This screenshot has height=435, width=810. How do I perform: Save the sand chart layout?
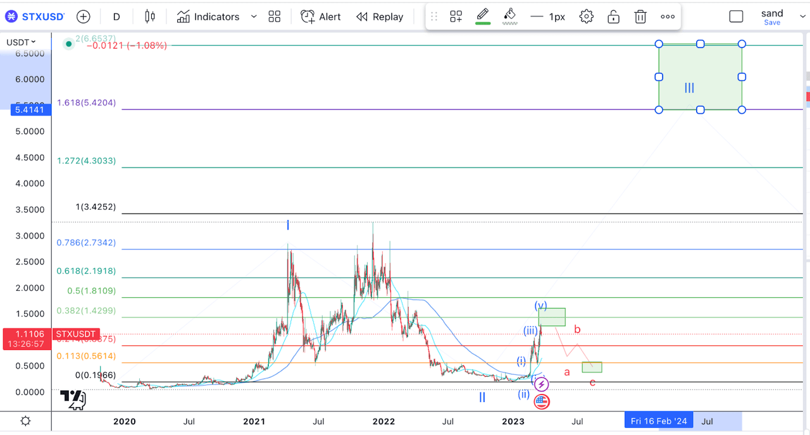pyautogui.click(x=772, y=23)
